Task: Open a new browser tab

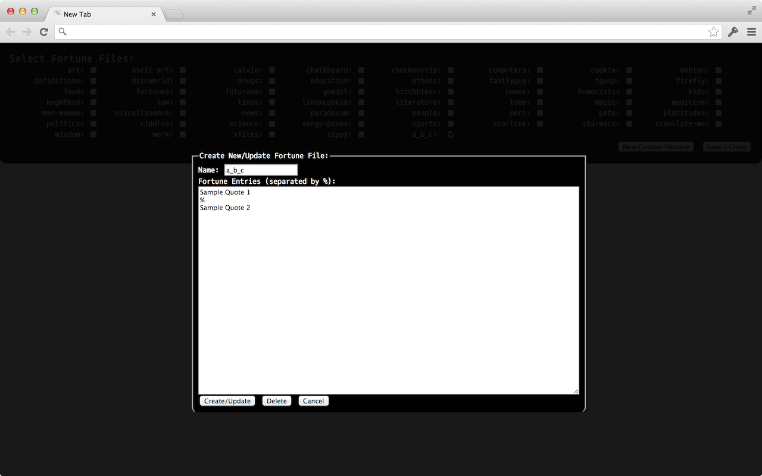Action: [174, 15]
